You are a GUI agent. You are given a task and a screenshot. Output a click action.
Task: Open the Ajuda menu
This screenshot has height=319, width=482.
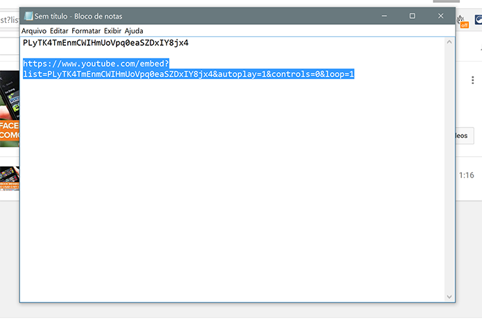click(134, 31)
